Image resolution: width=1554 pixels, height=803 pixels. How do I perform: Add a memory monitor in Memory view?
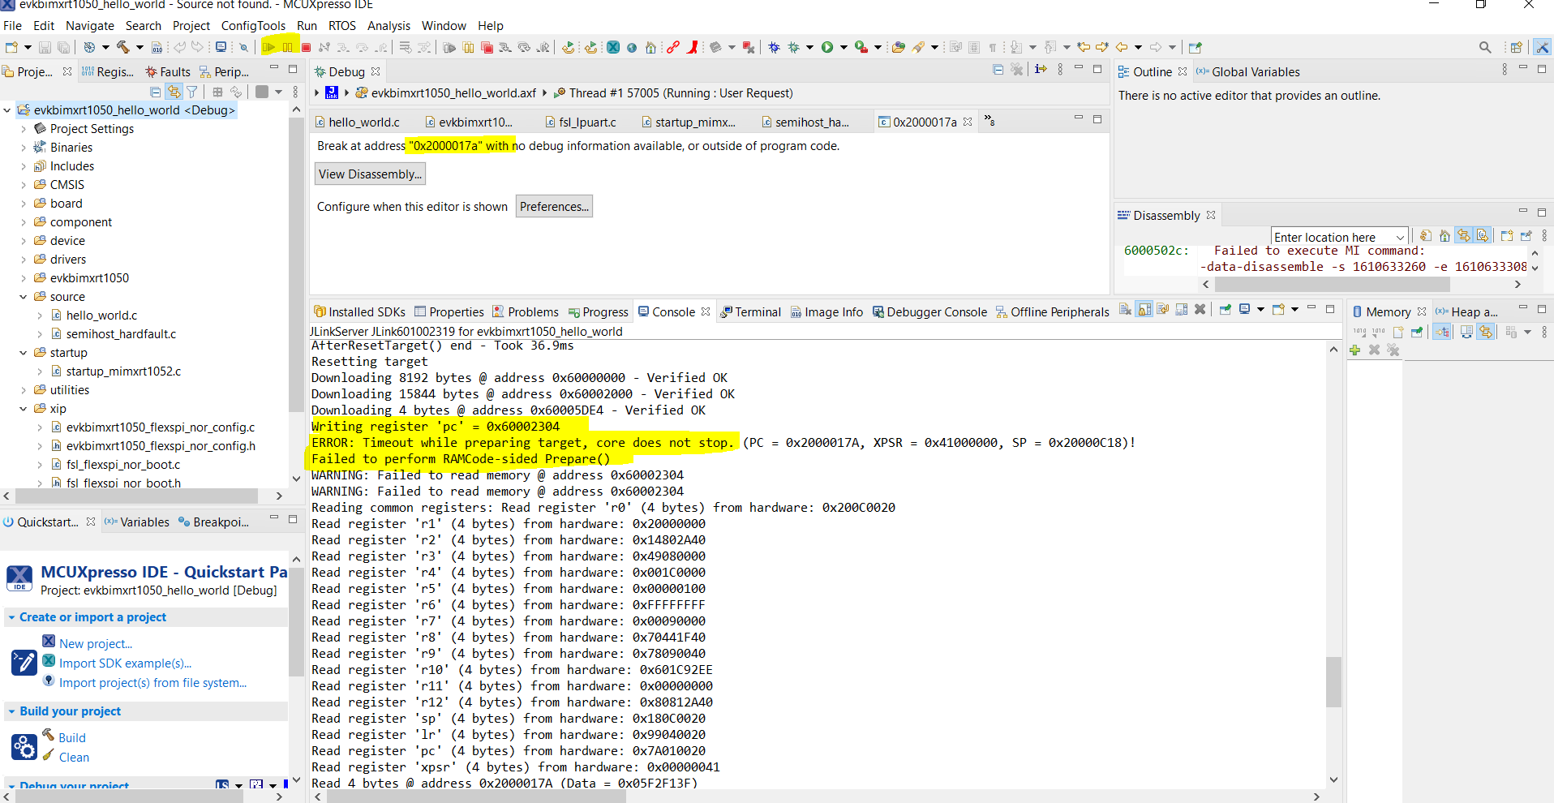point(1354,350)
